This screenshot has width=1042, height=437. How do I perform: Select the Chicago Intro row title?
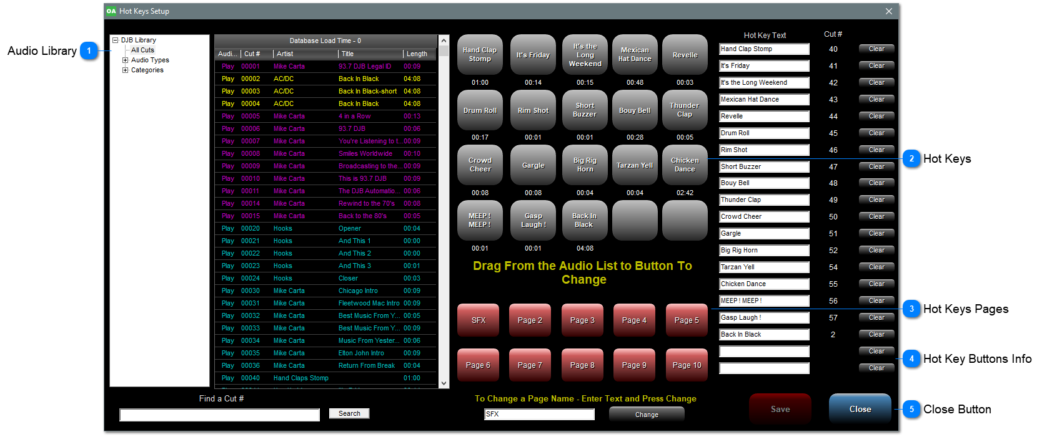tap(358, 291)
